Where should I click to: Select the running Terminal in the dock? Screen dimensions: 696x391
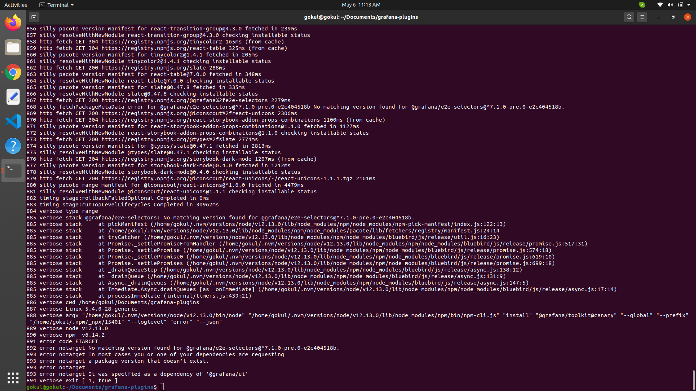coord(13,170)
